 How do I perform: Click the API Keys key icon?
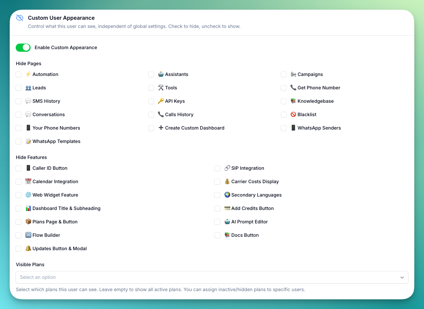coord(161,101)
